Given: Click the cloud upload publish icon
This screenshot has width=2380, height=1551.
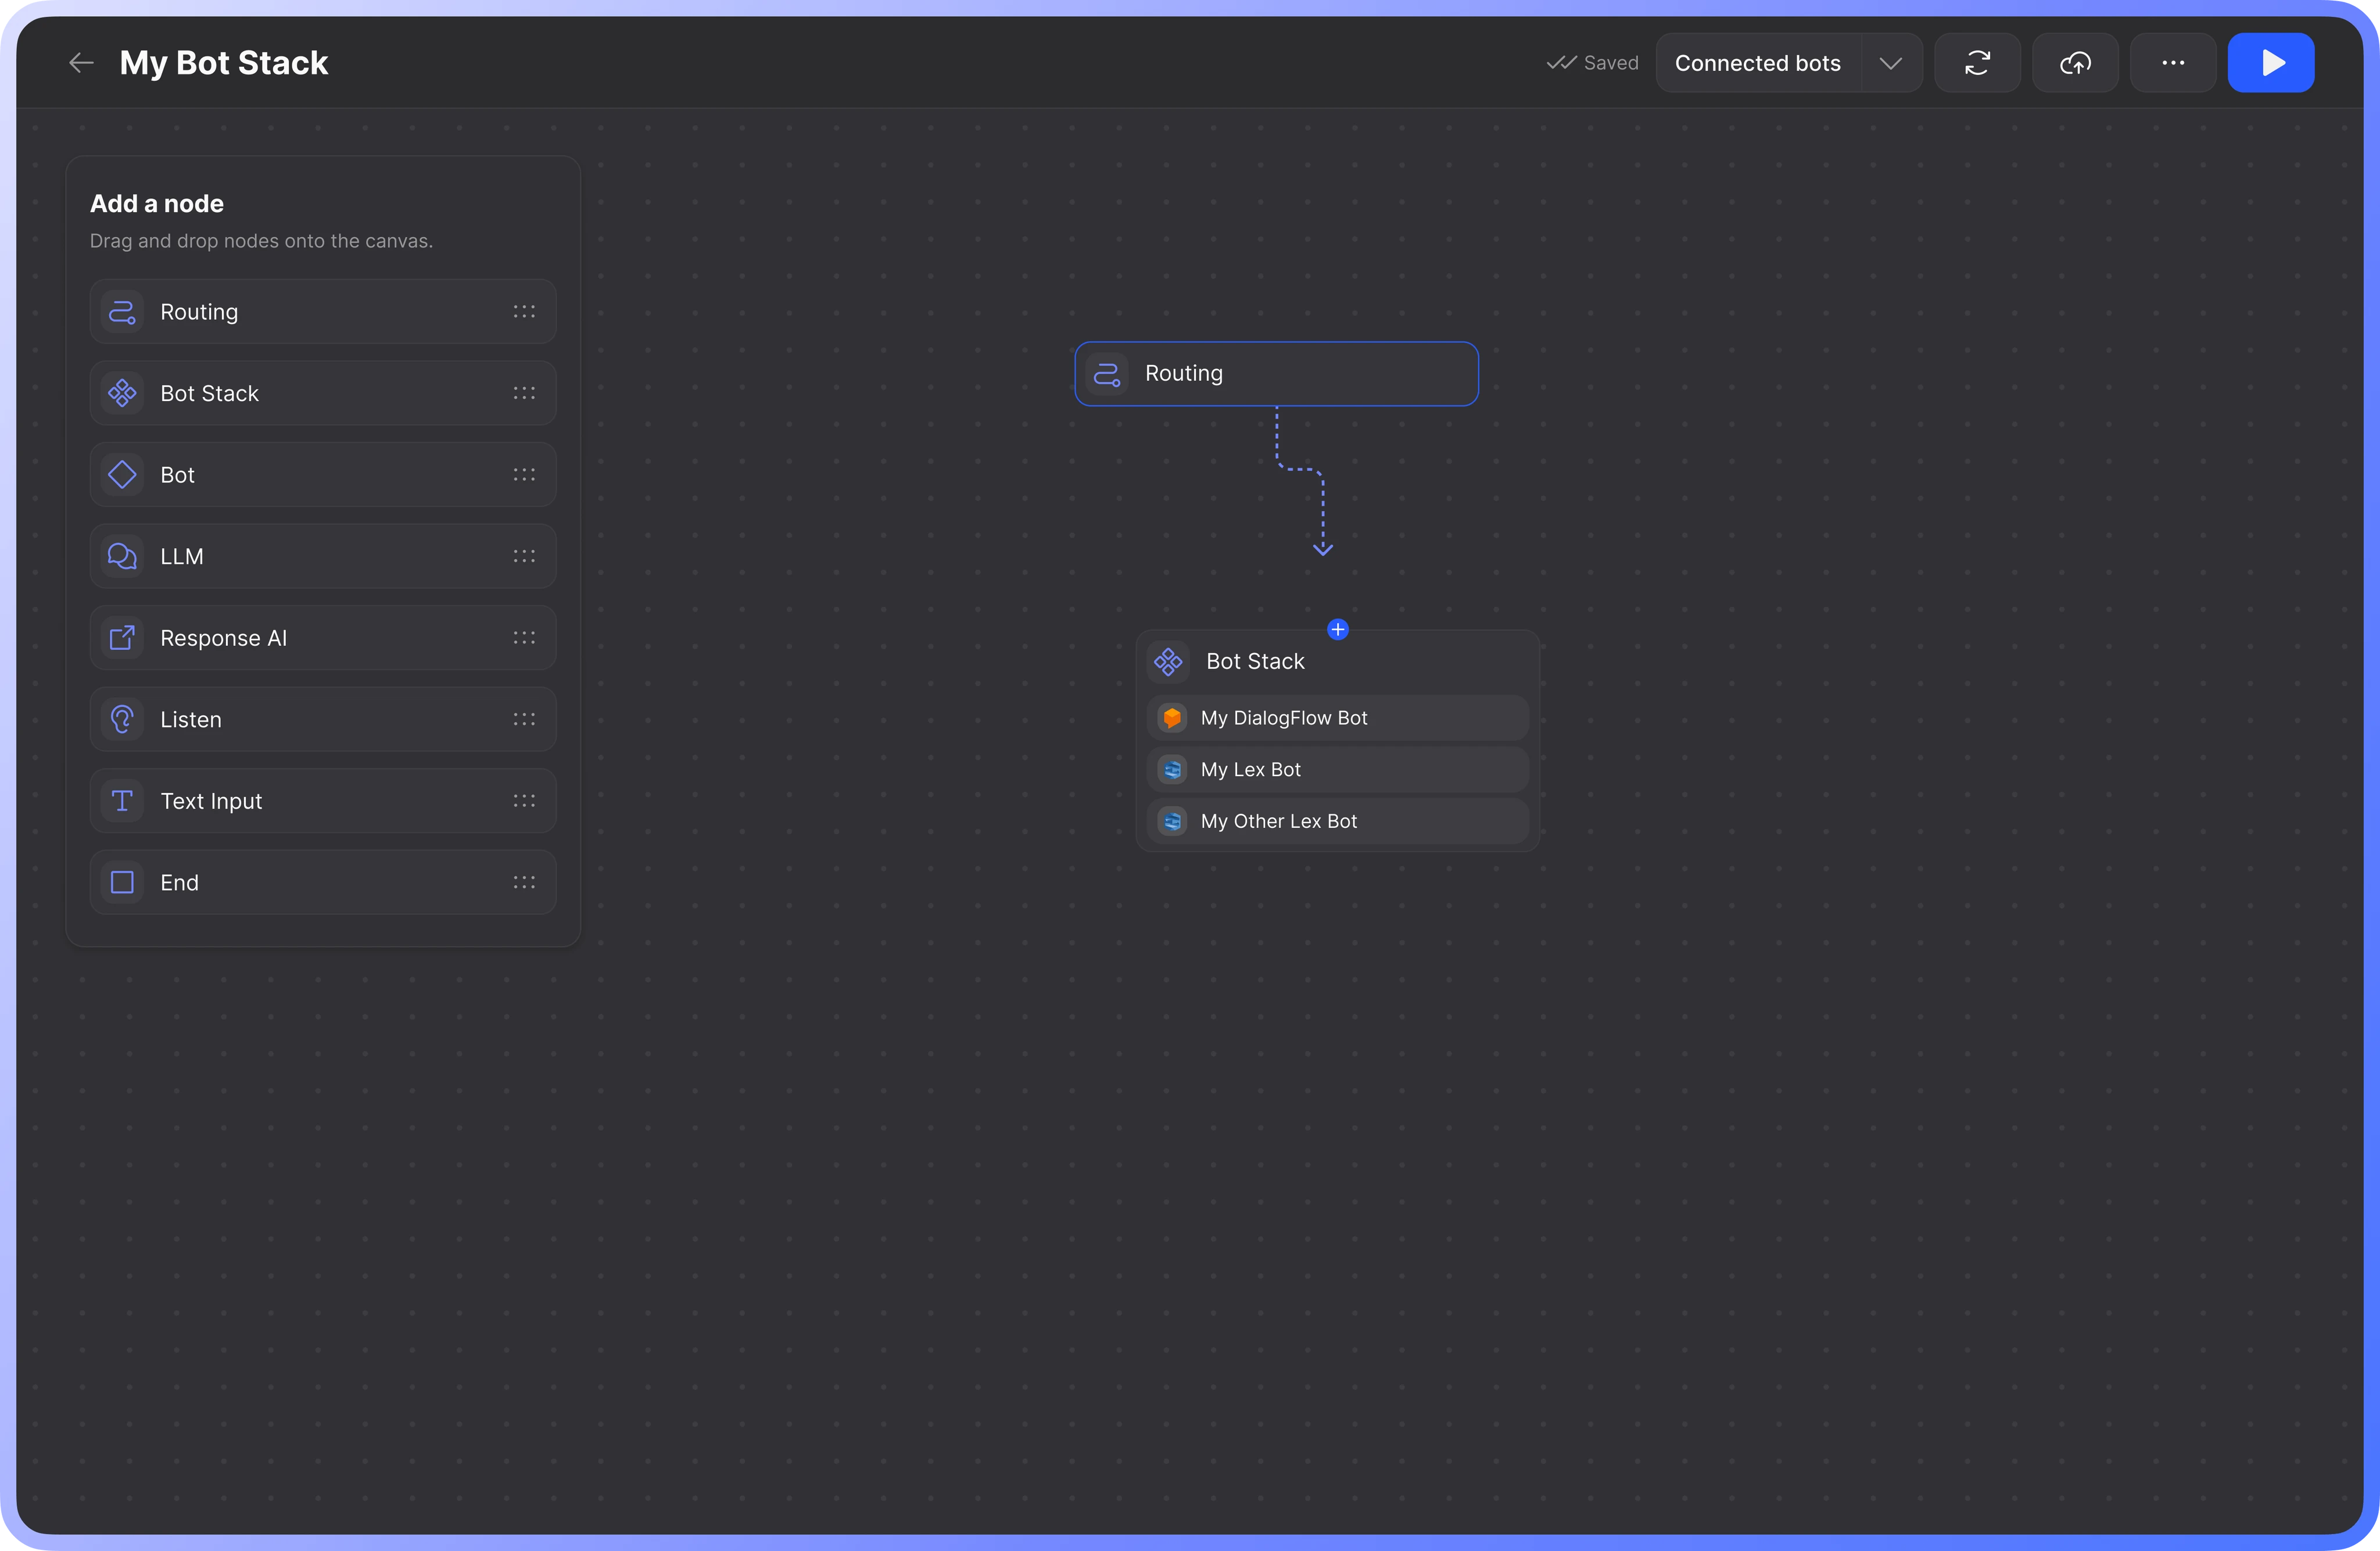Looking at the screenshot, I should [x=2075, y=63].
